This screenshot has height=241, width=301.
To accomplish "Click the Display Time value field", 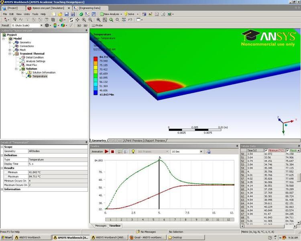I will tap(58, 164).
